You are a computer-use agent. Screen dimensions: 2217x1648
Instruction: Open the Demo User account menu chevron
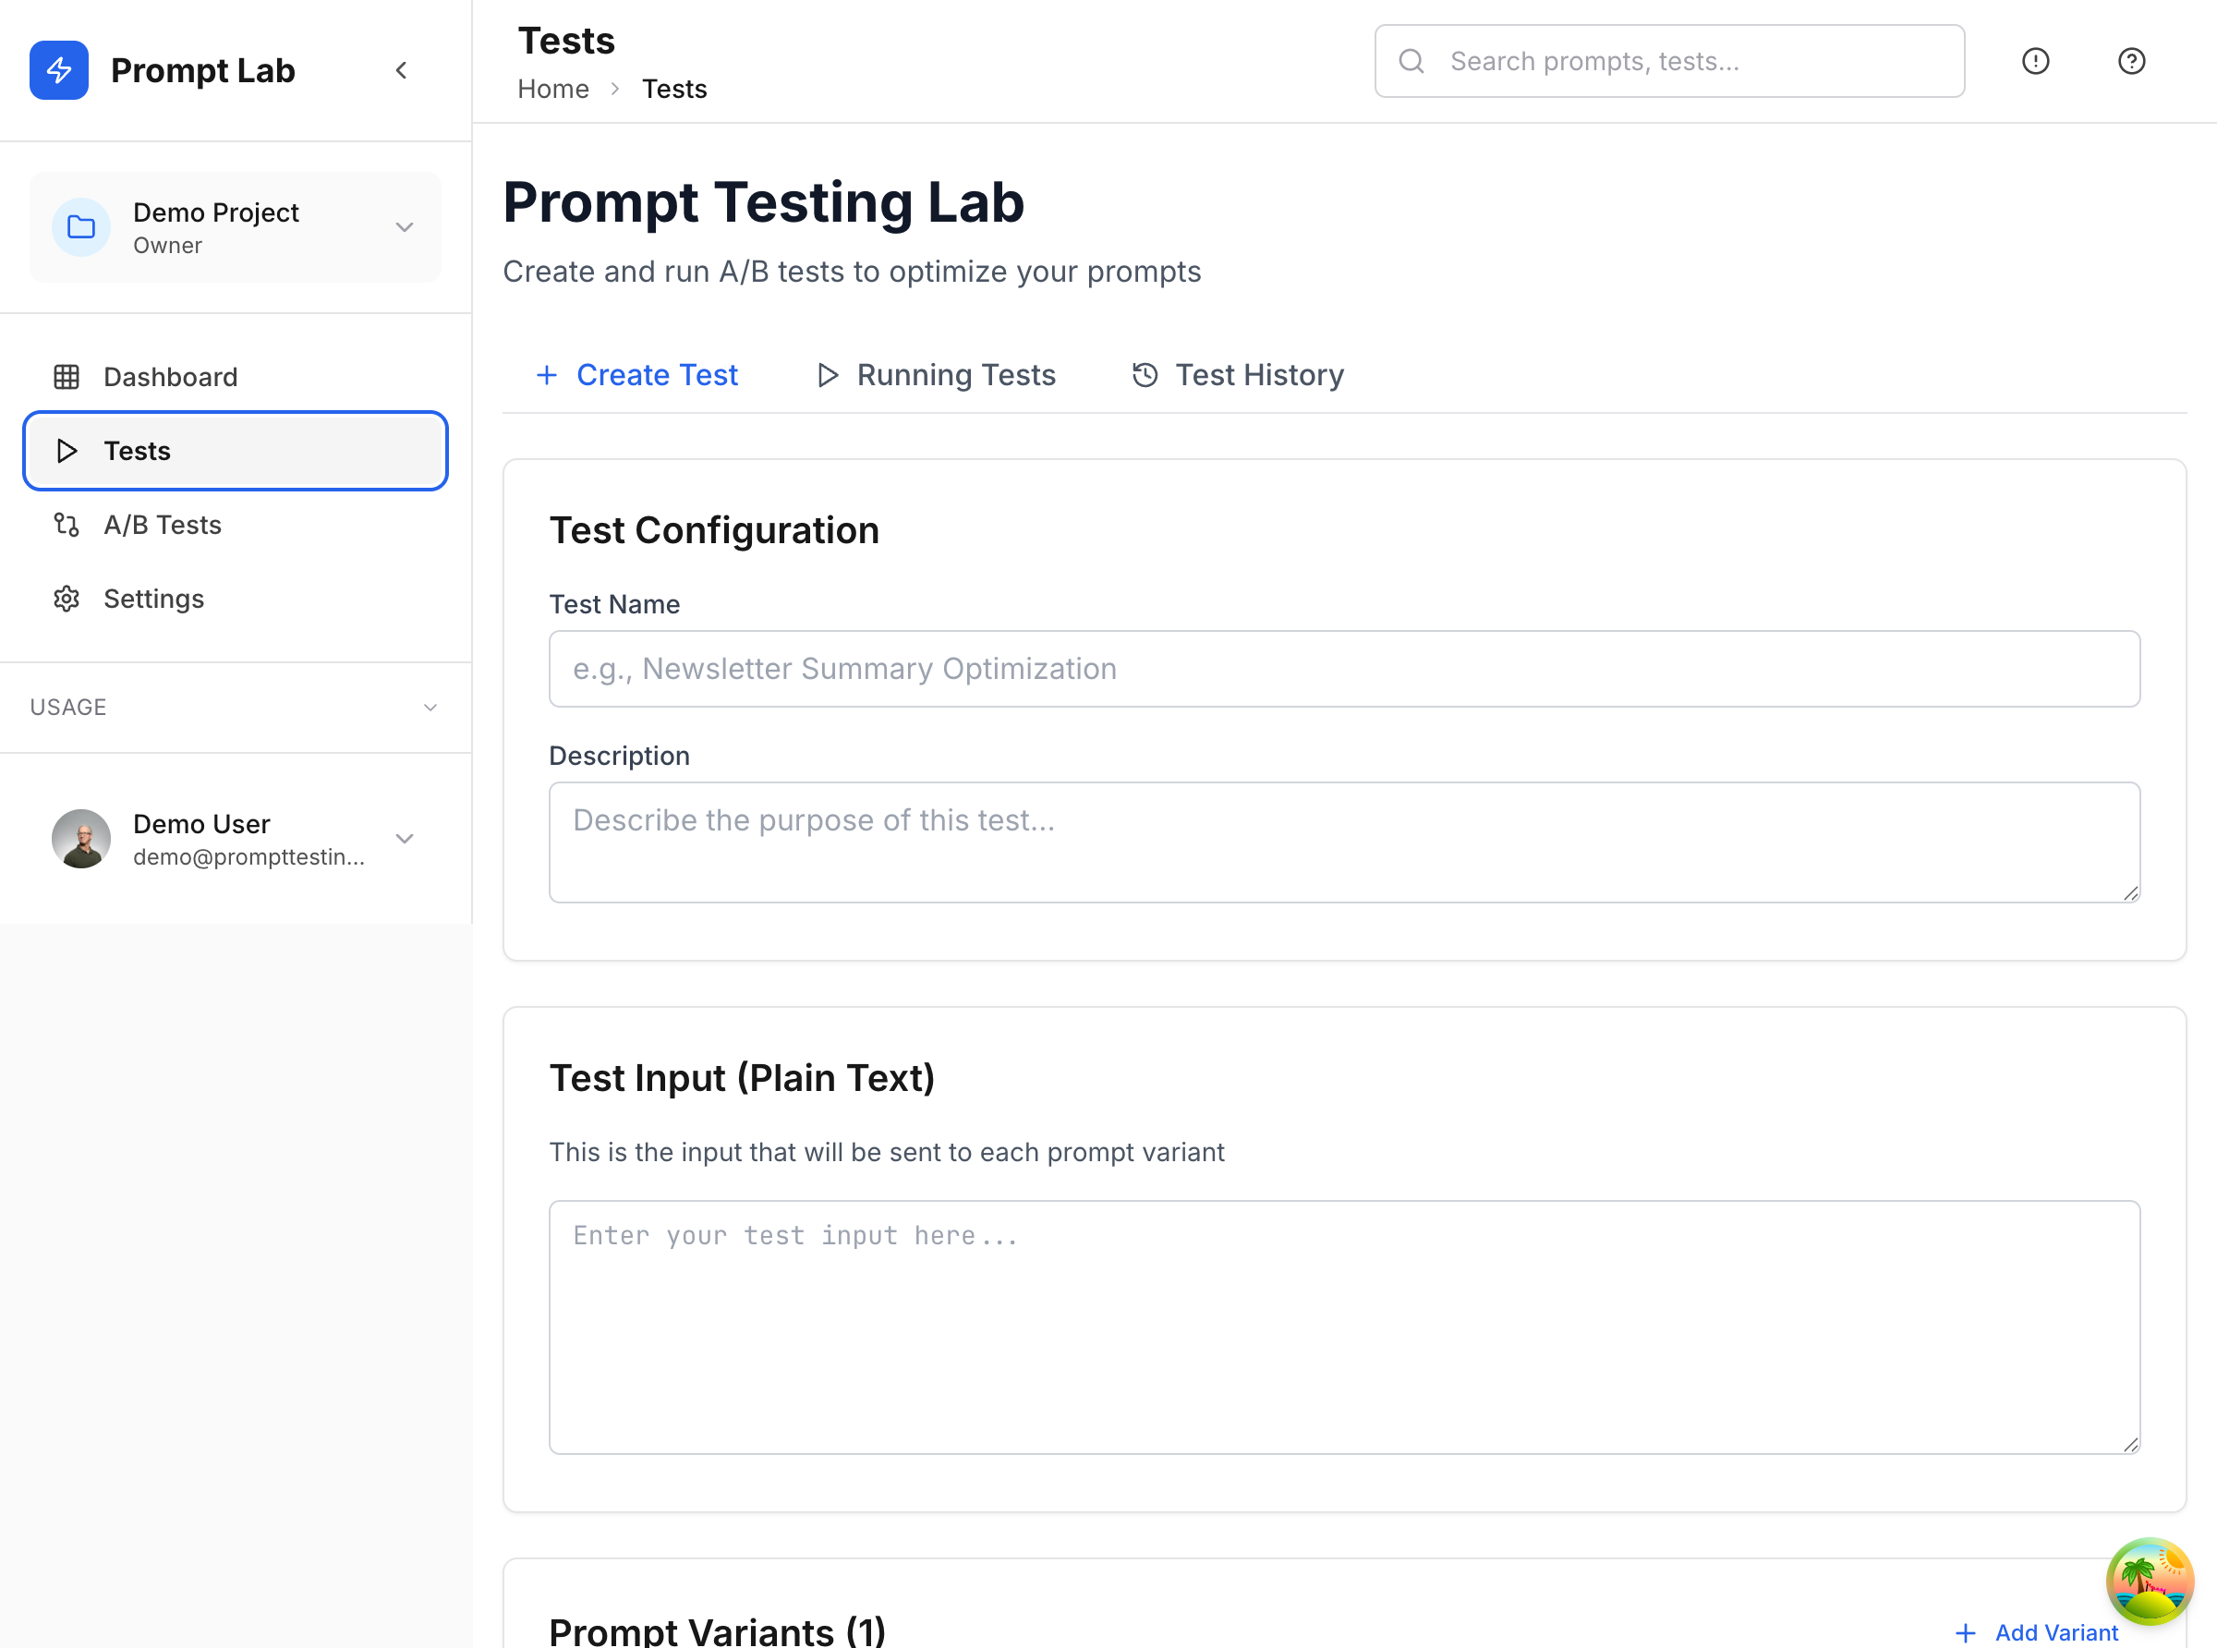click(404, 838)
